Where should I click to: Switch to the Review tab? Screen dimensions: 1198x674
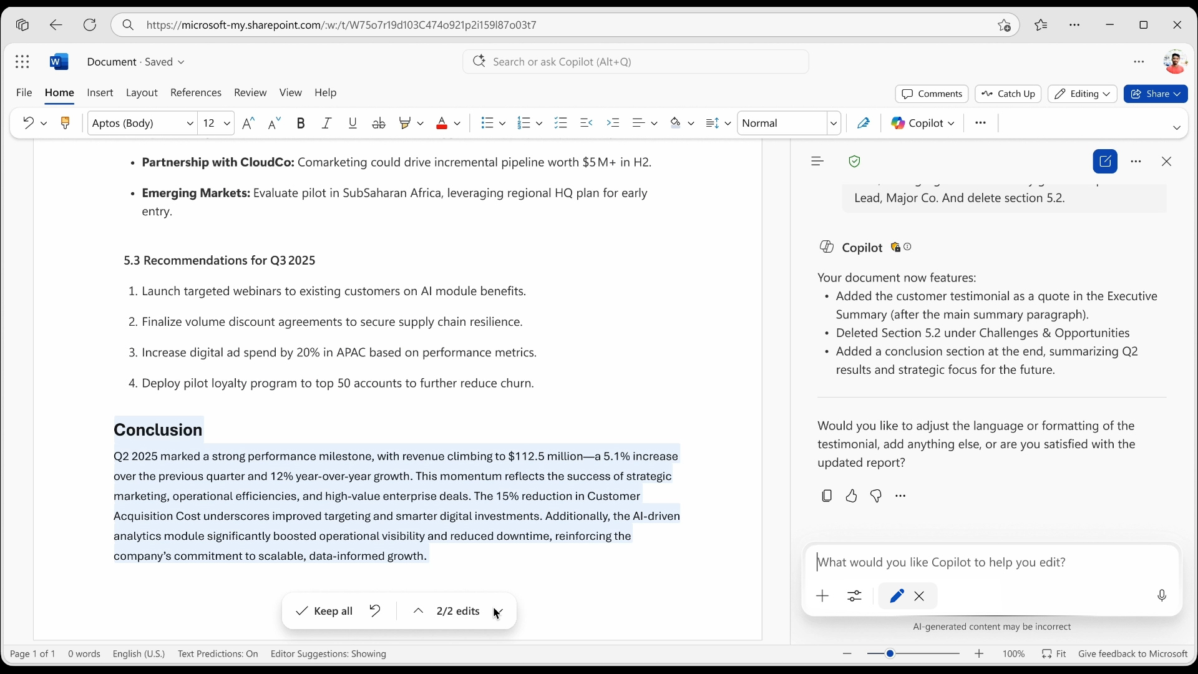point(250,92)
